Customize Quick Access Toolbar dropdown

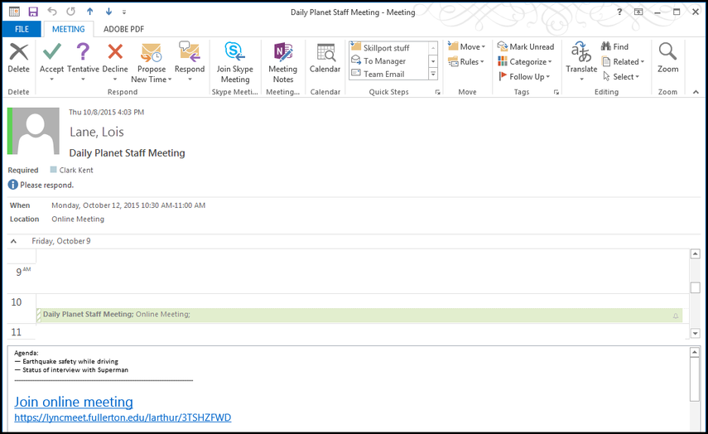tap(123, 12)
